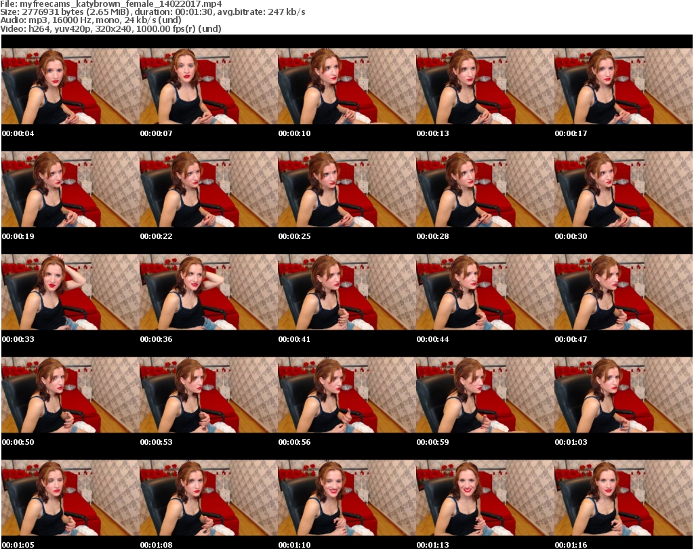Viewport: 694px width, 549px height.
Task: Select the frame at 00:00:41
Action: coord(346,292)
